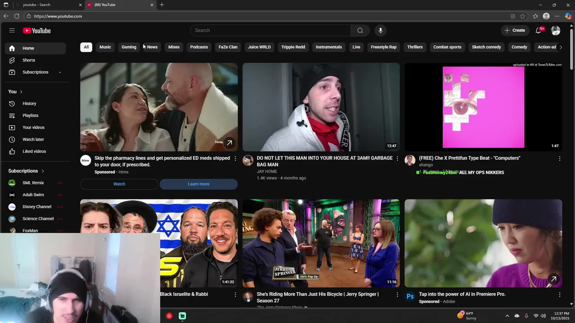Open the weather widget in taskbar
This screenshot has width=575, height=323.
click(x=467, y=316)
